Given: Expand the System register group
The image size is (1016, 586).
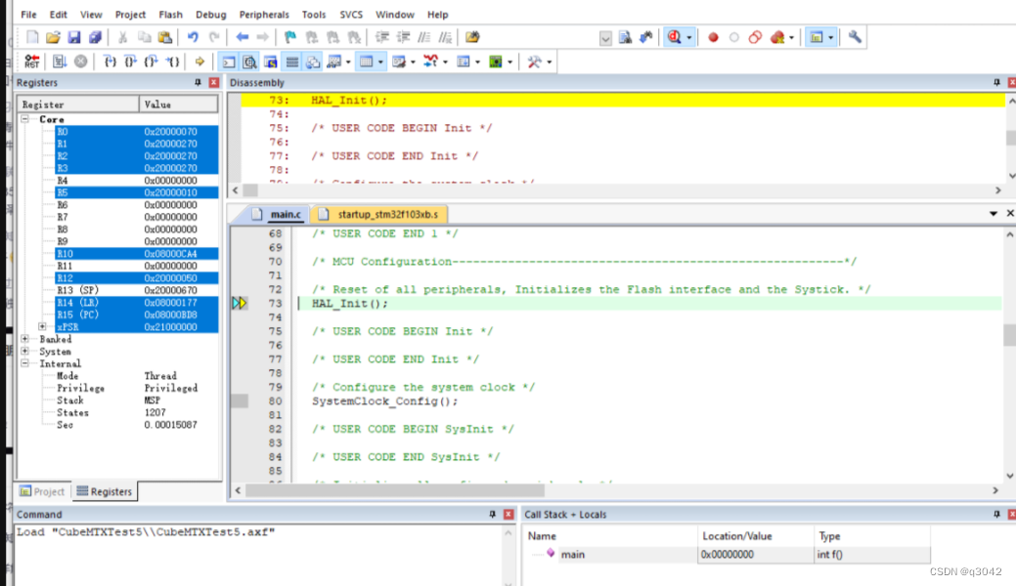Looking at the screenshot, I should tap(24, 351).
